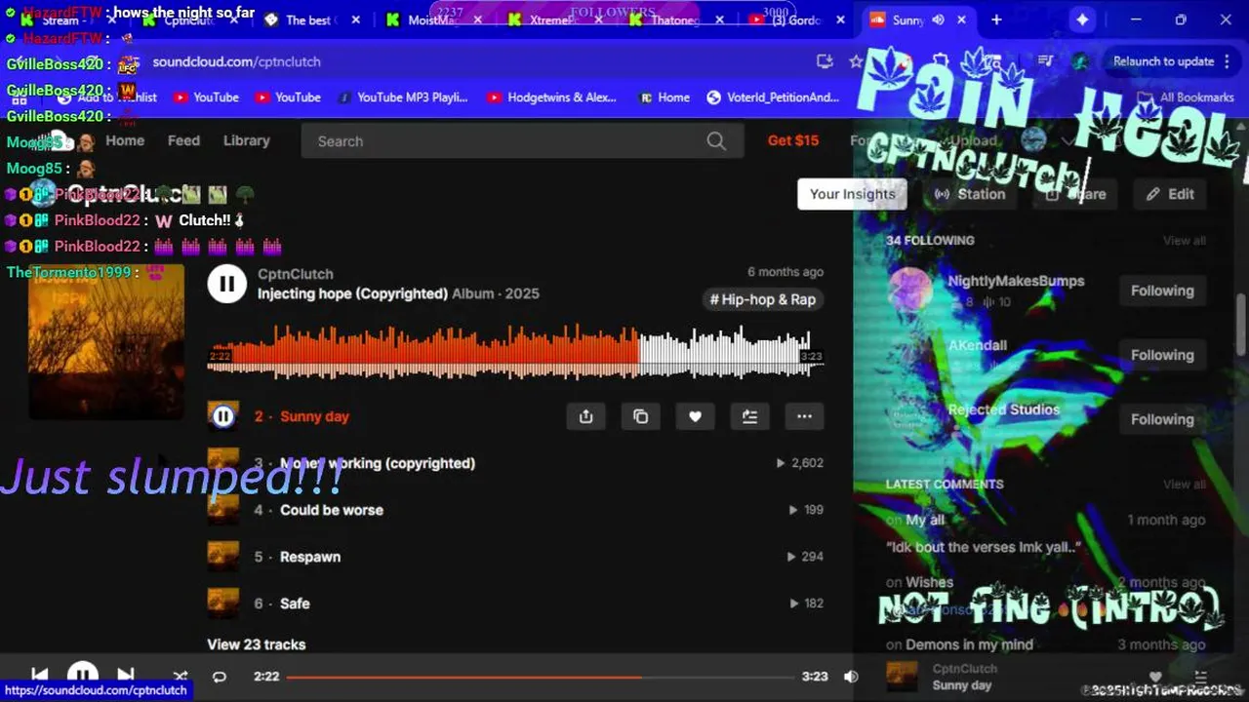Pause the Sunny day track row
This screenshot has height=702, width=1249.
click(x=223, y=416)
